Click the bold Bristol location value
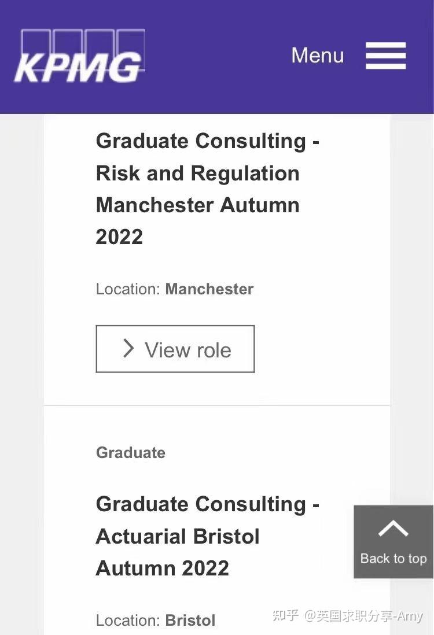This screenshot has height=635, width=434. 190,621
